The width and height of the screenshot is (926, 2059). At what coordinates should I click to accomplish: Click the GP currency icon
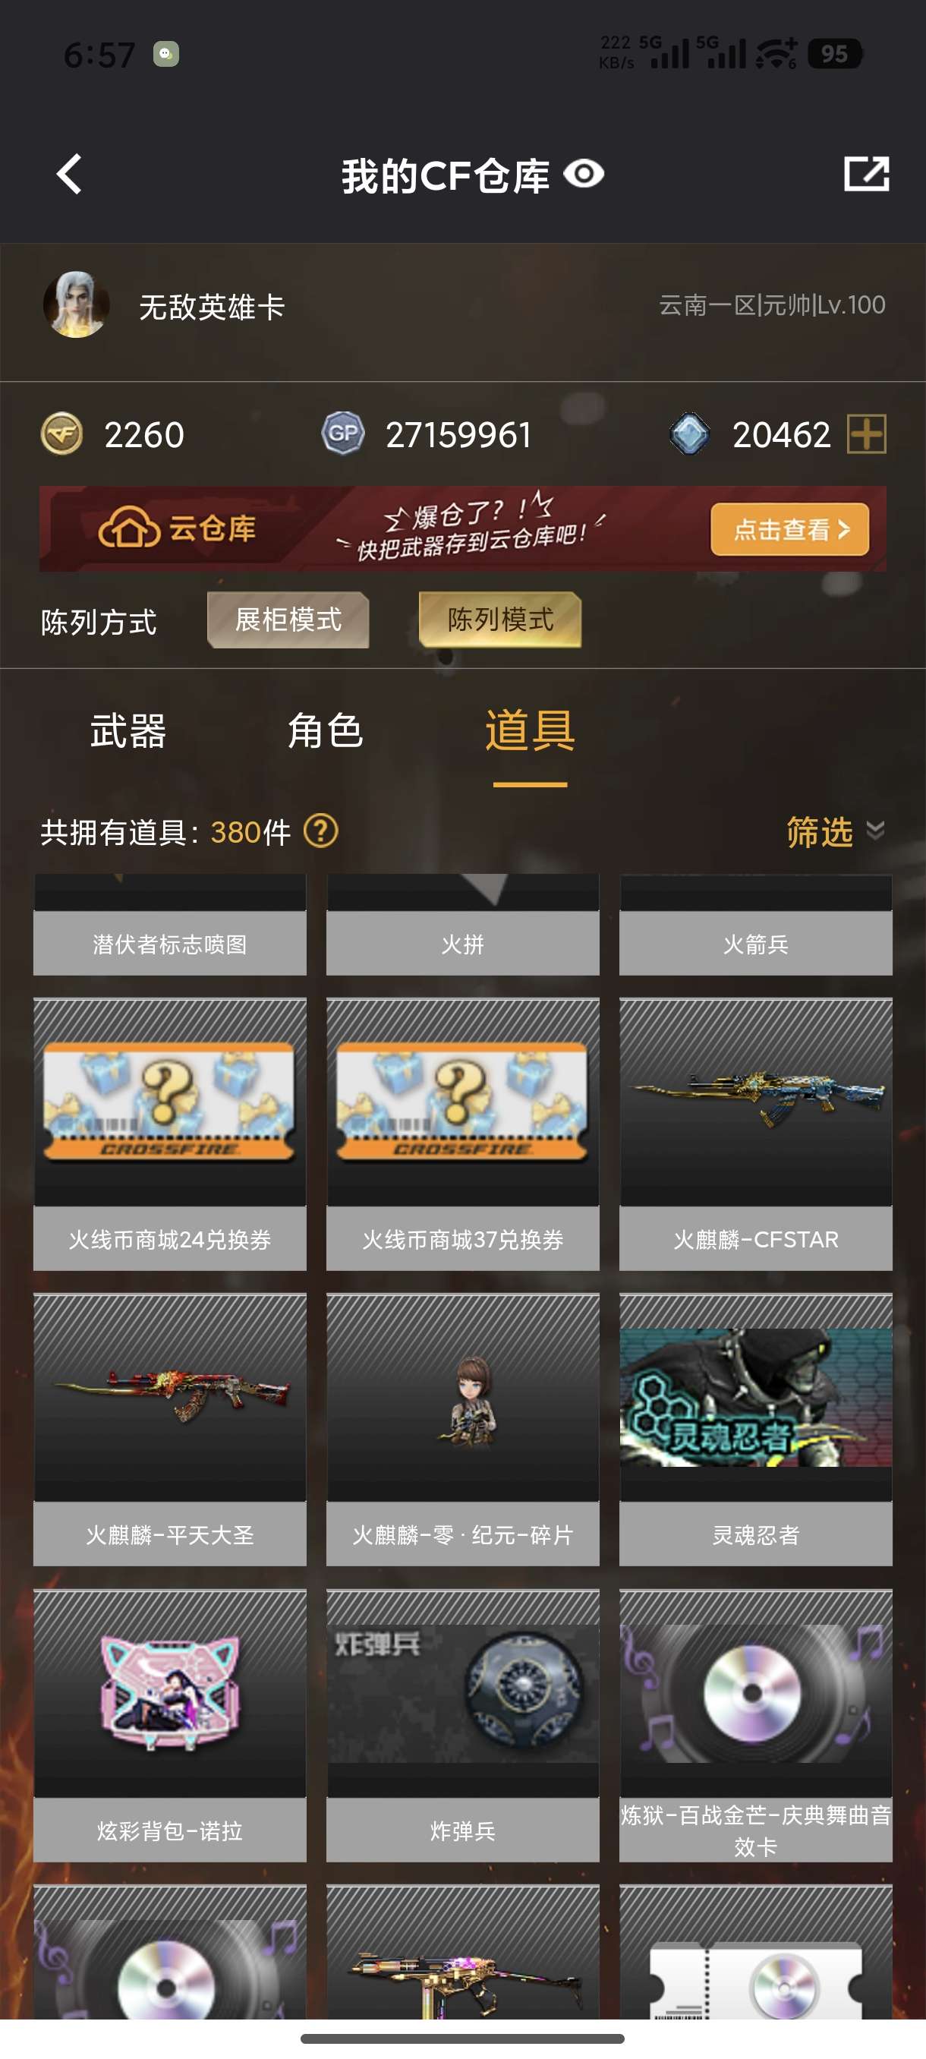pyautogui.click(x=343, y=434)
